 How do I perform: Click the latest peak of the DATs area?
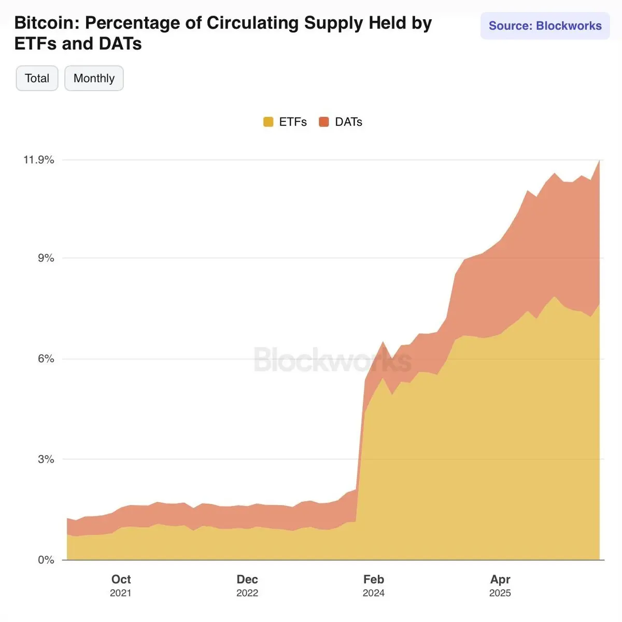(x=599, y=162)
